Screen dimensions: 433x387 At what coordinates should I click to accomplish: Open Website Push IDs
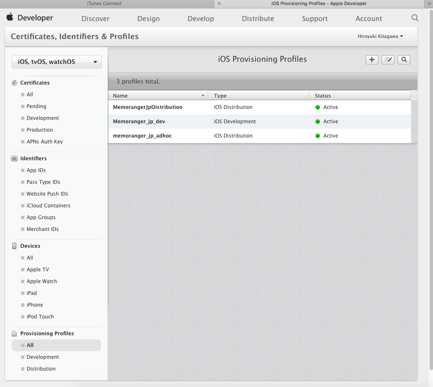coord(47,194)
